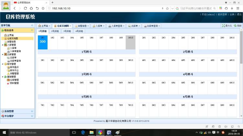The width and height of the screenshot is (243, 136).
Task: Click the 修改密码 link in header
Action: coord(222,15)
